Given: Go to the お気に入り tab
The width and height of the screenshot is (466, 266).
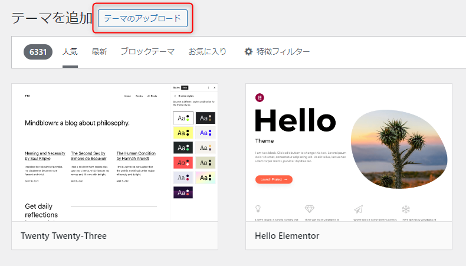Looking at the screenshot, I should 207,52.
